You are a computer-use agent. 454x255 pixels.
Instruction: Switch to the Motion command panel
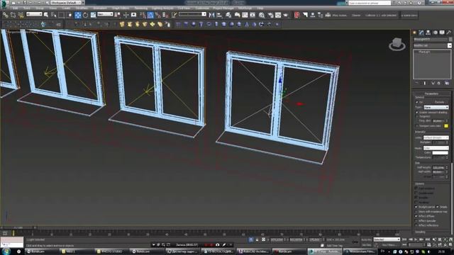tap(435, 33)
